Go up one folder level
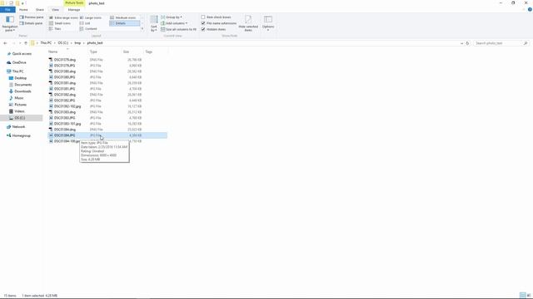533x299 pixels. tap(26, 43)
